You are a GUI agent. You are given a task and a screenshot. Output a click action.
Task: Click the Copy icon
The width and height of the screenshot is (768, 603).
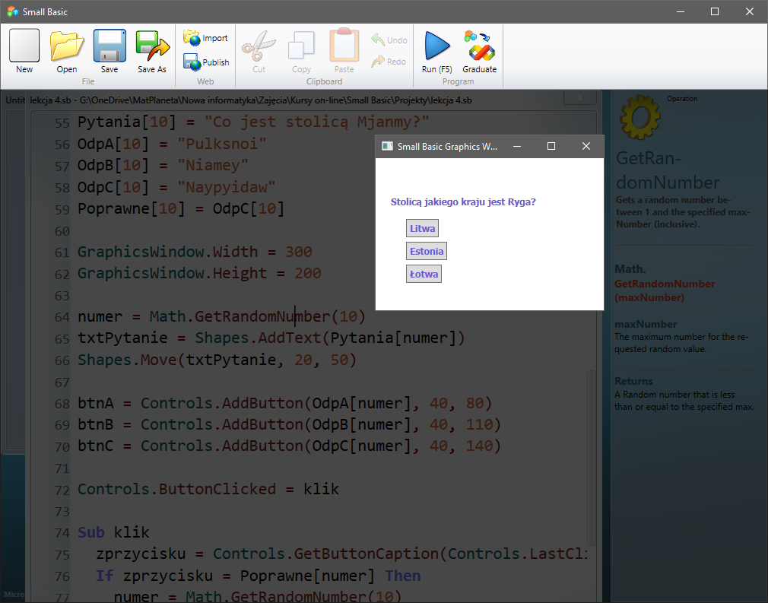(301, 51)
